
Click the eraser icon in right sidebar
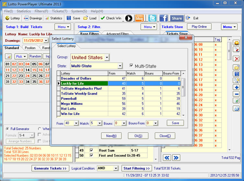tap(237, 50)
